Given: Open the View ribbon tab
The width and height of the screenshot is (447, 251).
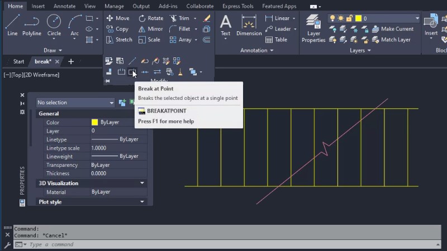Looking at the screenshot, I should click(x=90, y=6).
